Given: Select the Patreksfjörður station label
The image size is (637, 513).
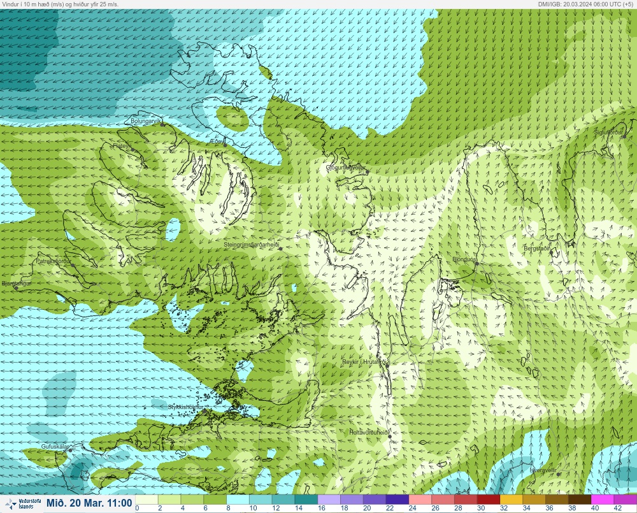Looking at the screenshot, I should 54,261.
